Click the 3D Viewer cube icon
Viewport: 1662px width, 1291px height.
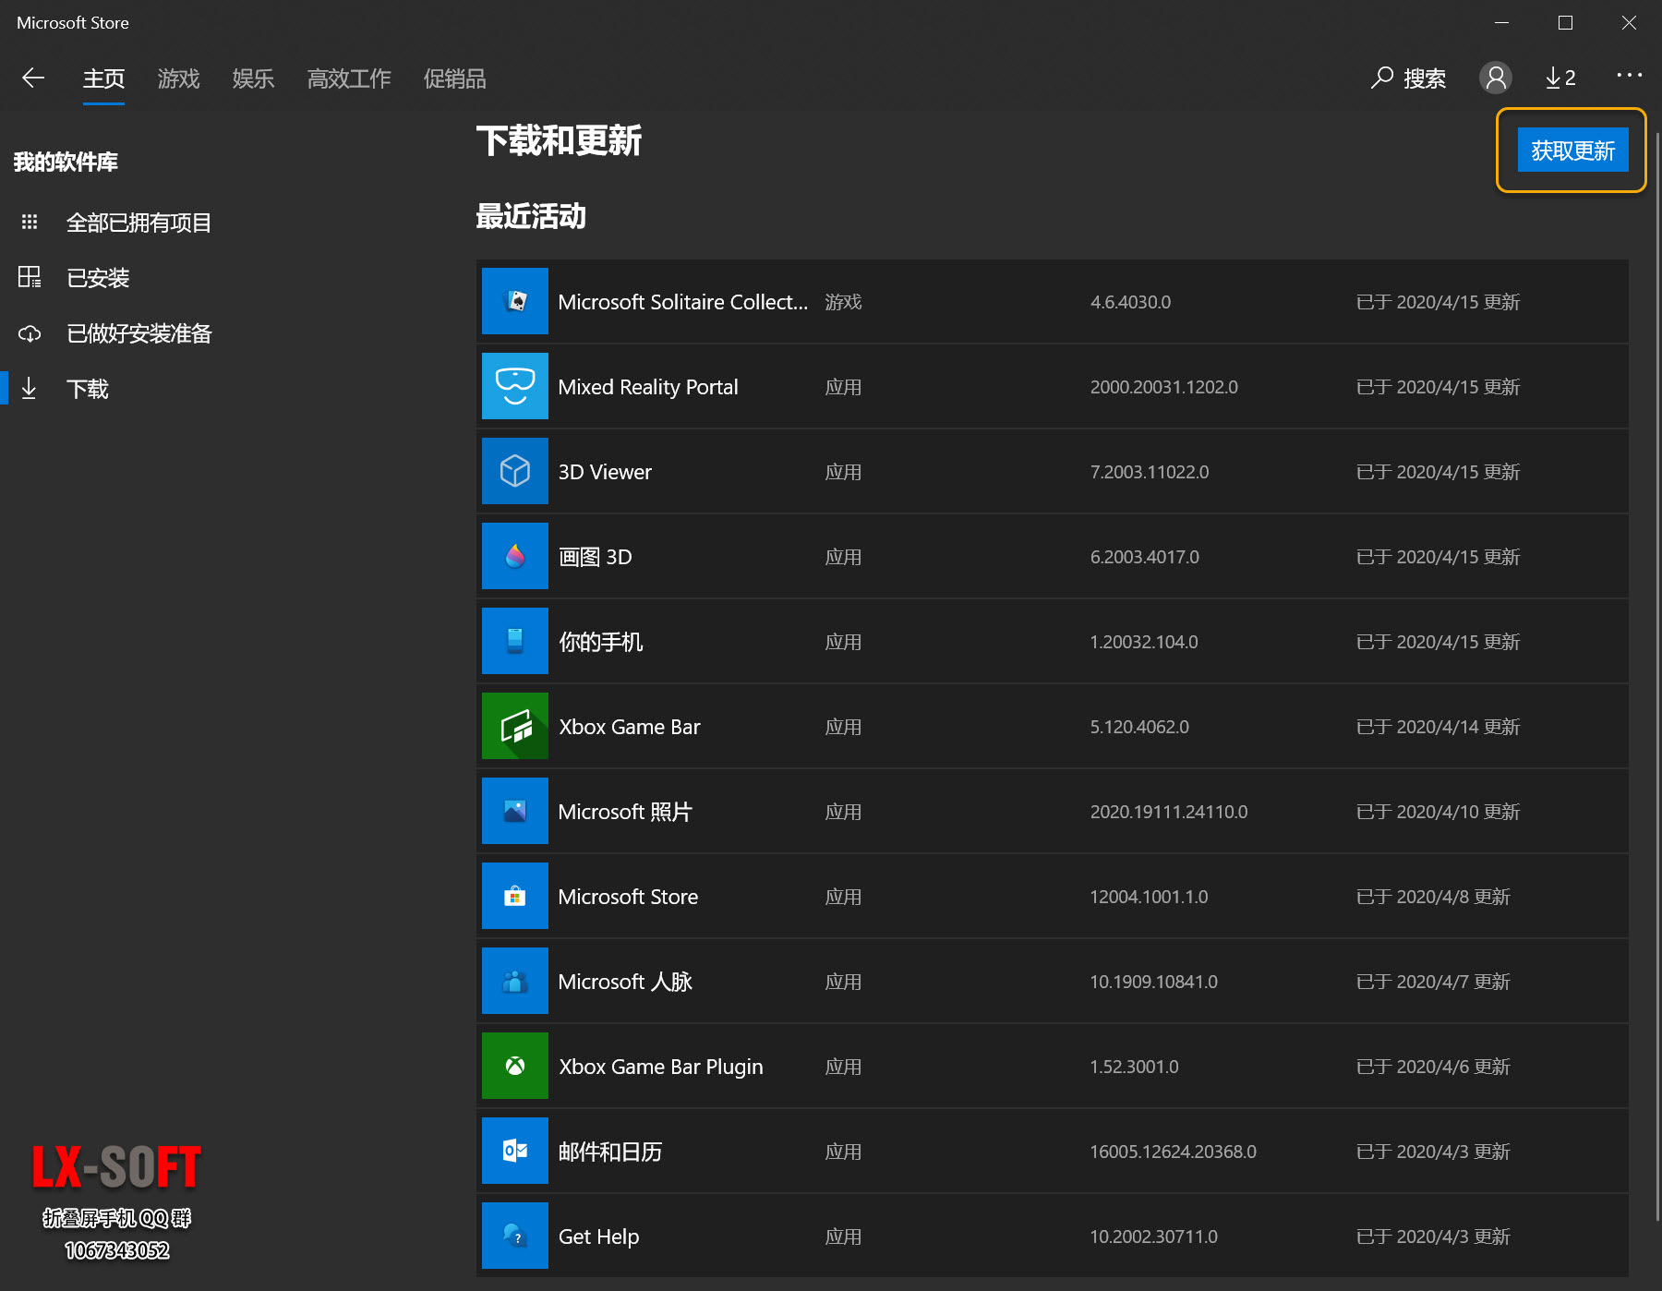click(515, 472)
